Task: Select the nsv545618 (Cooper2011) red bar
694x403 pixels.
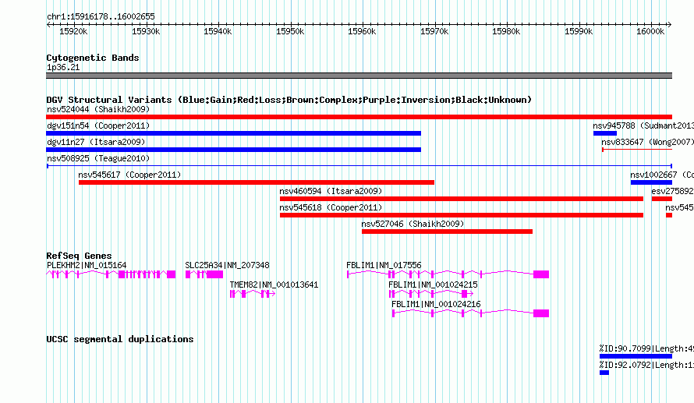Action: pos(461,215)
